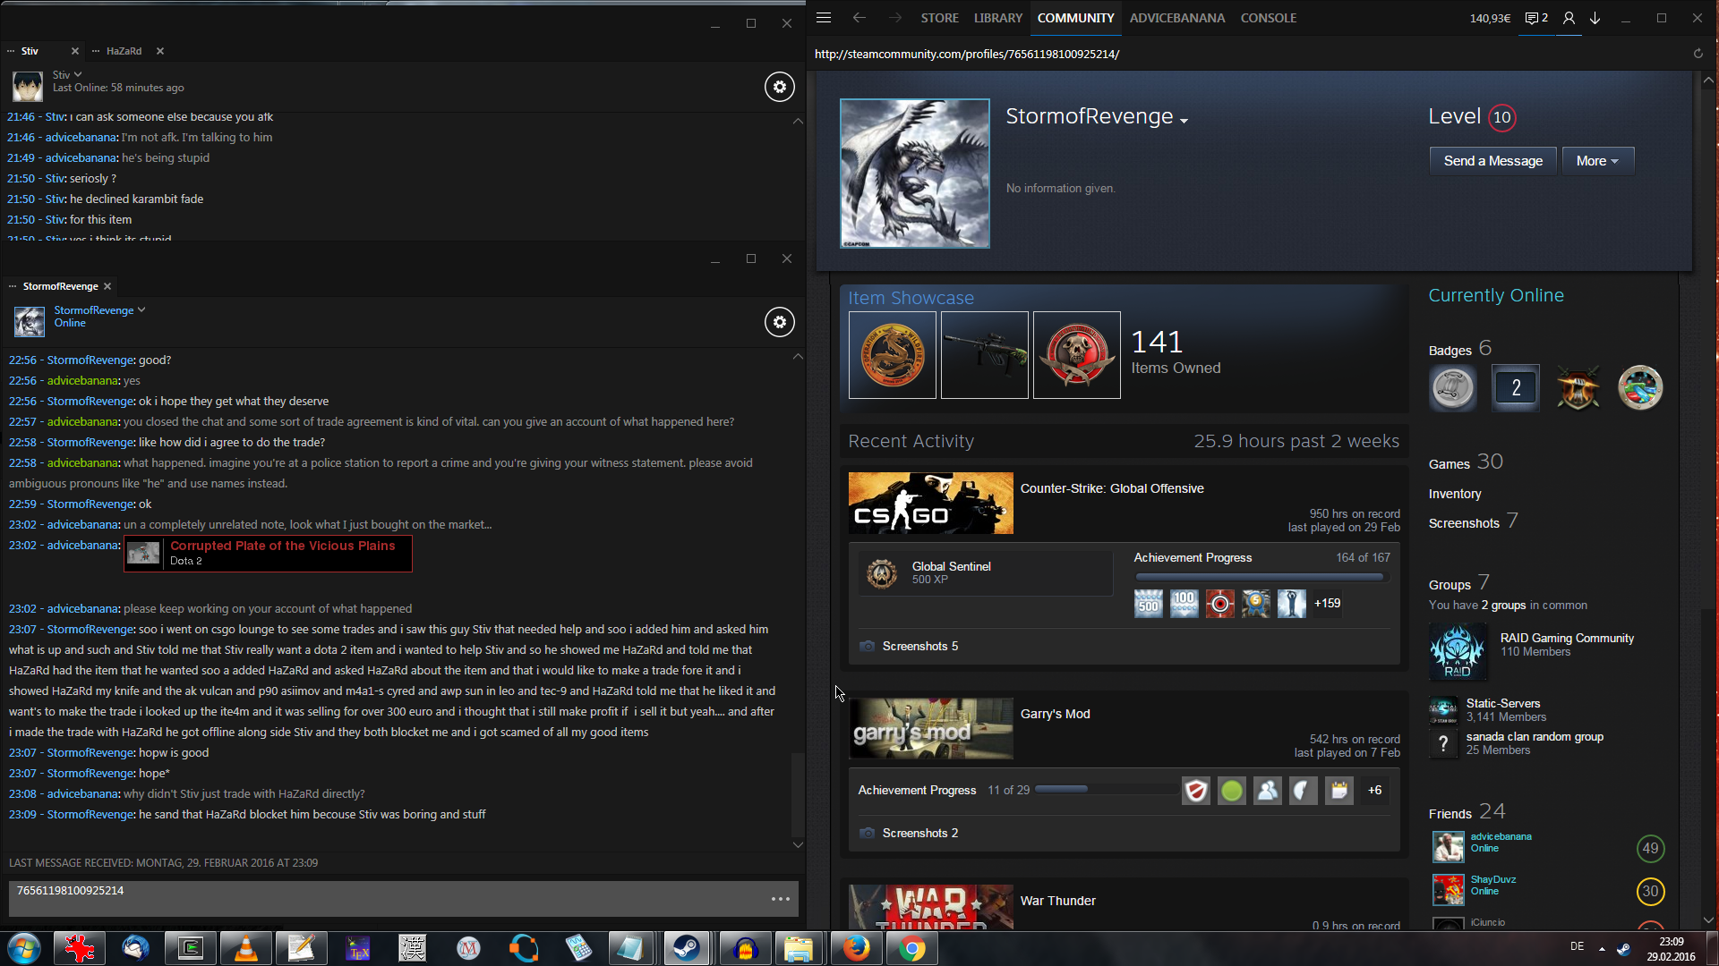Viewport: 1719px width, 966px height.
Task: Click the browser back arrow
Action: click(x=859, y=18)
